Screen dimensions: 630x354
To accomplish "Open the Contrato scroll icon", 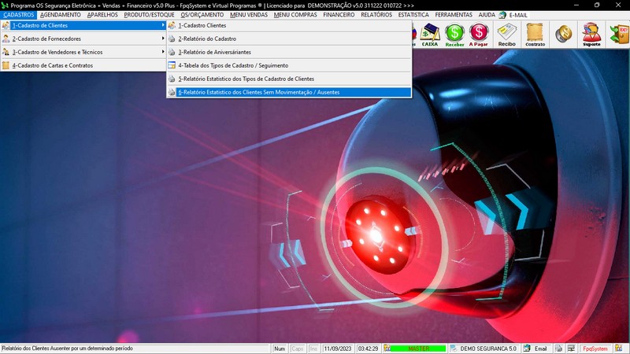I will point(535,34).
